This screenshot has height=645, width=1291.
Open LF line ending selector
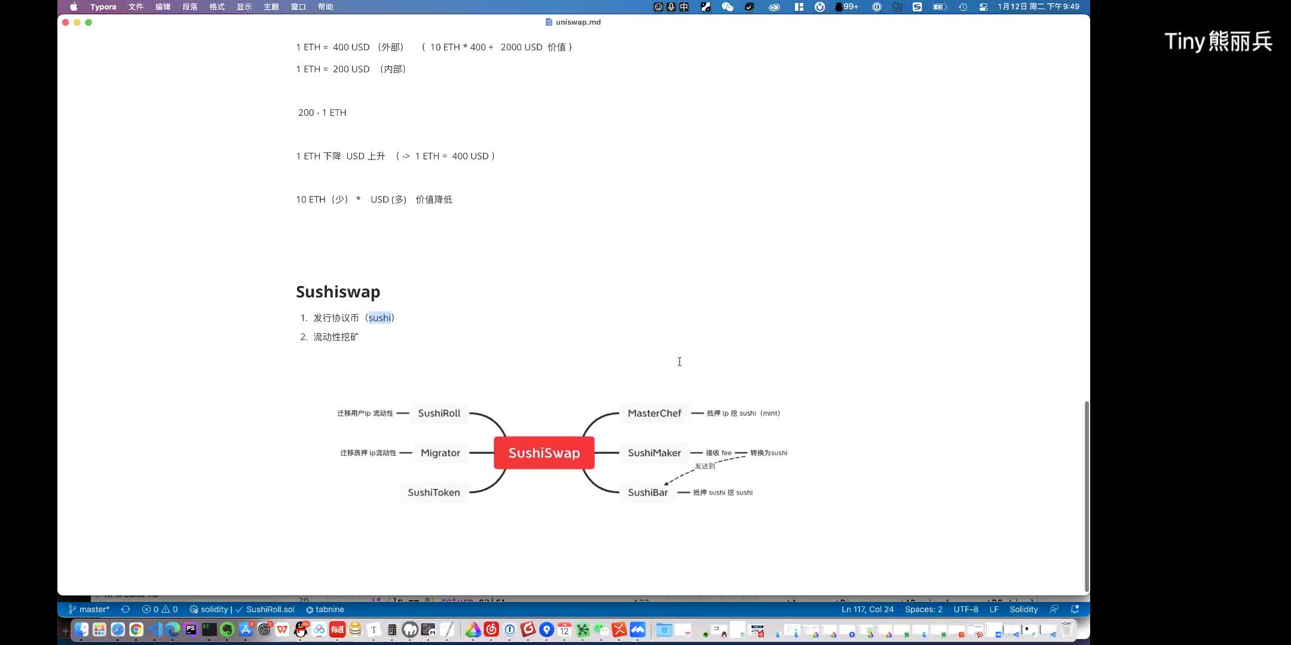tap(994, 609)
